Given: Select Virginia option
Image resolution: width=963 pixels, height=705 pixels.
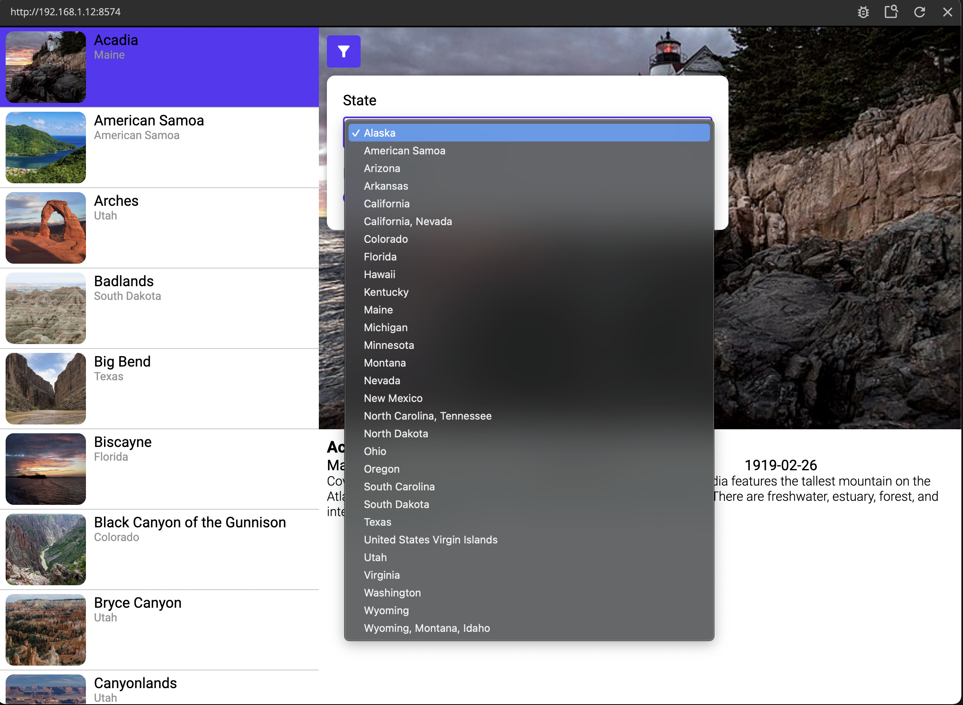Looking at the screenshot, I should click(x=529, y=575).
